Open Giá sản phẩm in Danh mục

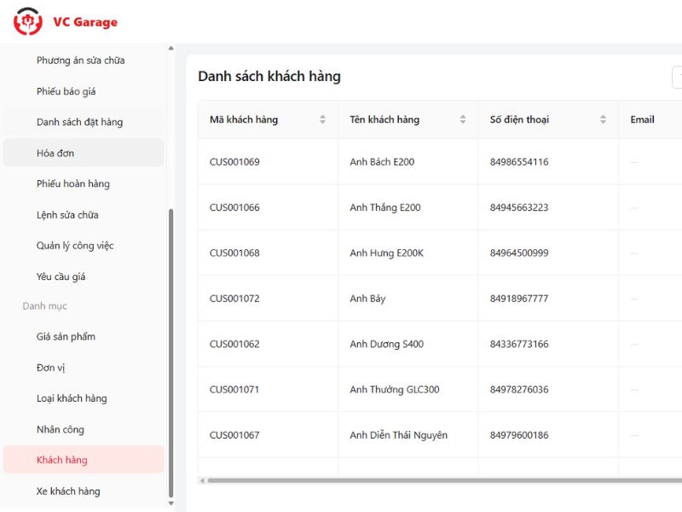[66, 336]
